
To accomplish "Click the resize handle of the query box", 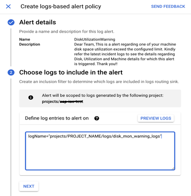I will pyautogui.click(x=173, y=168).
